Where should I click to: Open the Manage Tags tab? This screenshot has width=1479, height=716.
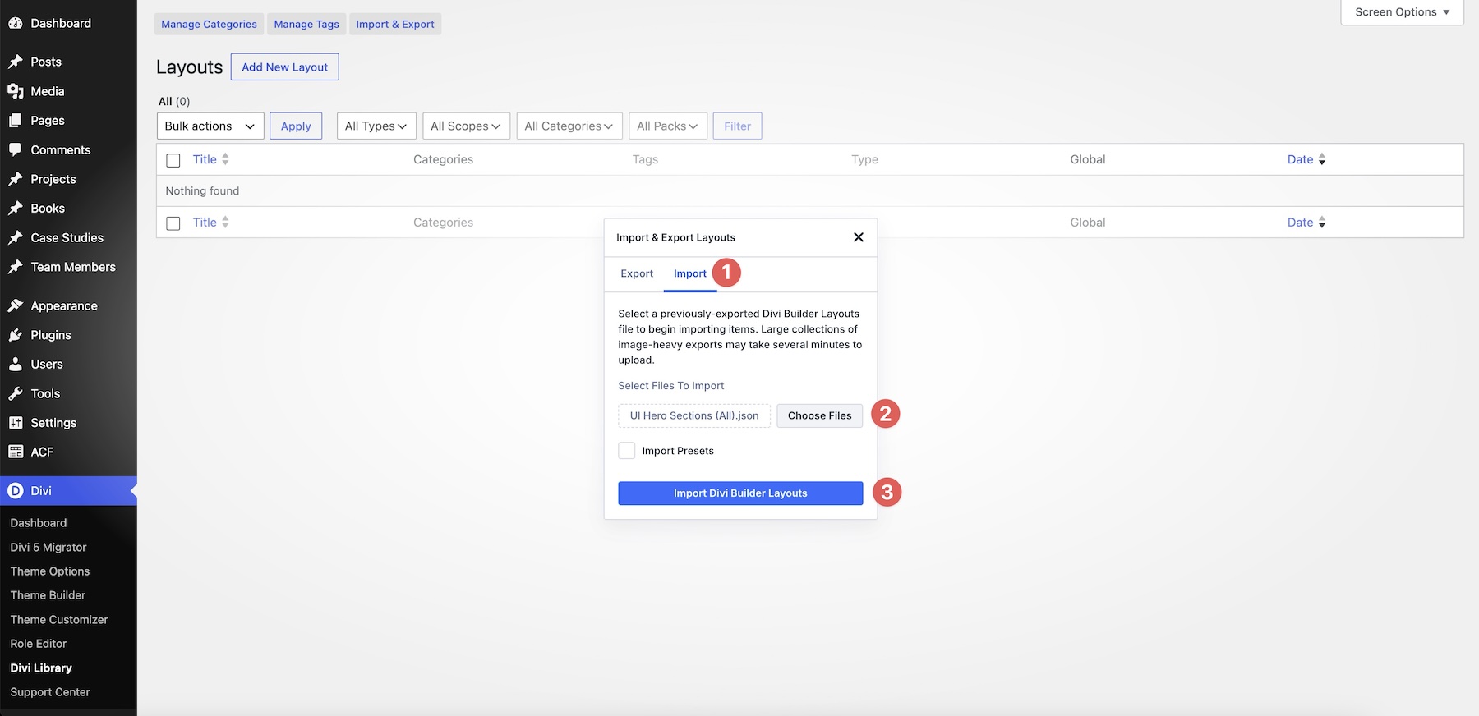click(x=306, y=24)
